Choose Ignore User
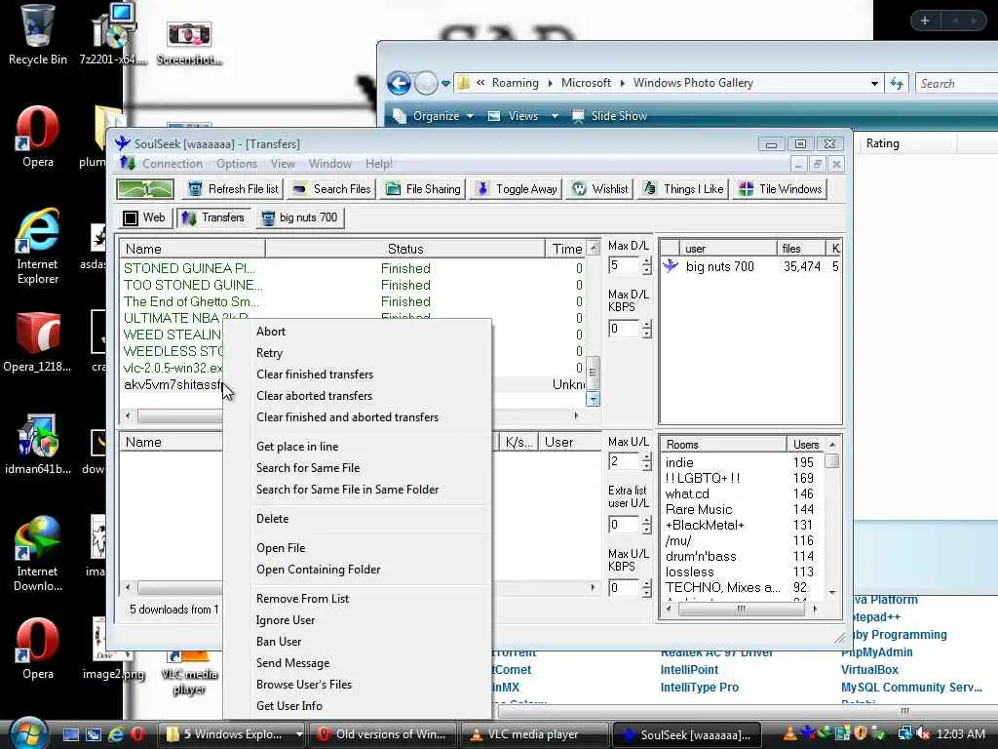This screenshot has width=998, height=749. (358, 620)
